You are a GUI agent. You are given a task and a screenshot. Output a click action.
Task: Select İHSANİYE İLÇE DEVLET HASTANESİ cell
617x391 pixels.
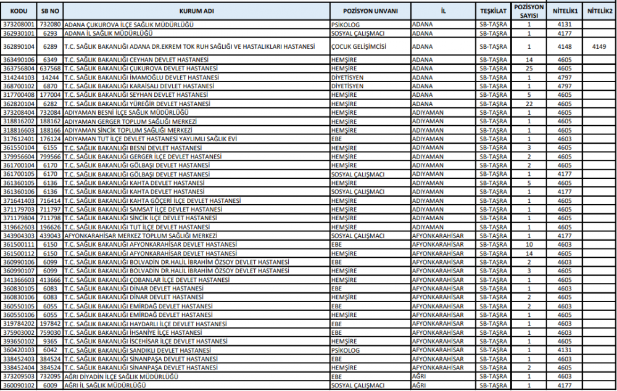tap(196, 333)
